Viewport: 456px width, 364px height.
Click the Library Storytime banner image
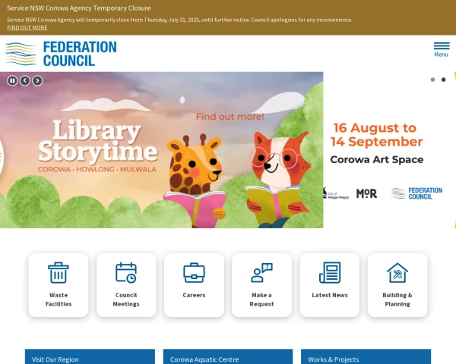coord(161,150)
